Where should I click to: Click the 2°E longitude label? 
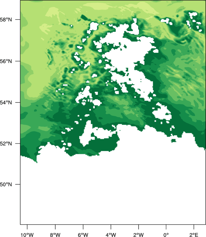click(194, 235)
